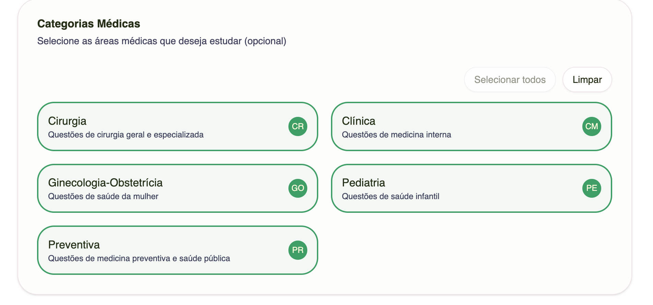Screen dimensions: 653x305
Task: Click the green CM badge icon
Action: (x=592, y=126)
